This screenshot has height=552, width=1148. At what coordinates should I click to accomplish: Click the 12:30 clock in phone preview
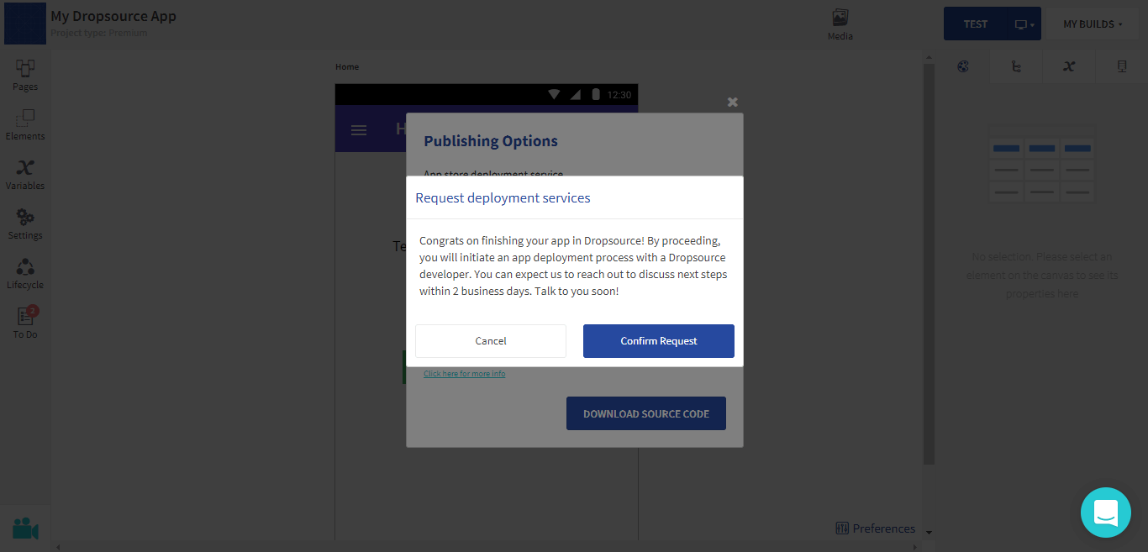(x=619, y=95)
